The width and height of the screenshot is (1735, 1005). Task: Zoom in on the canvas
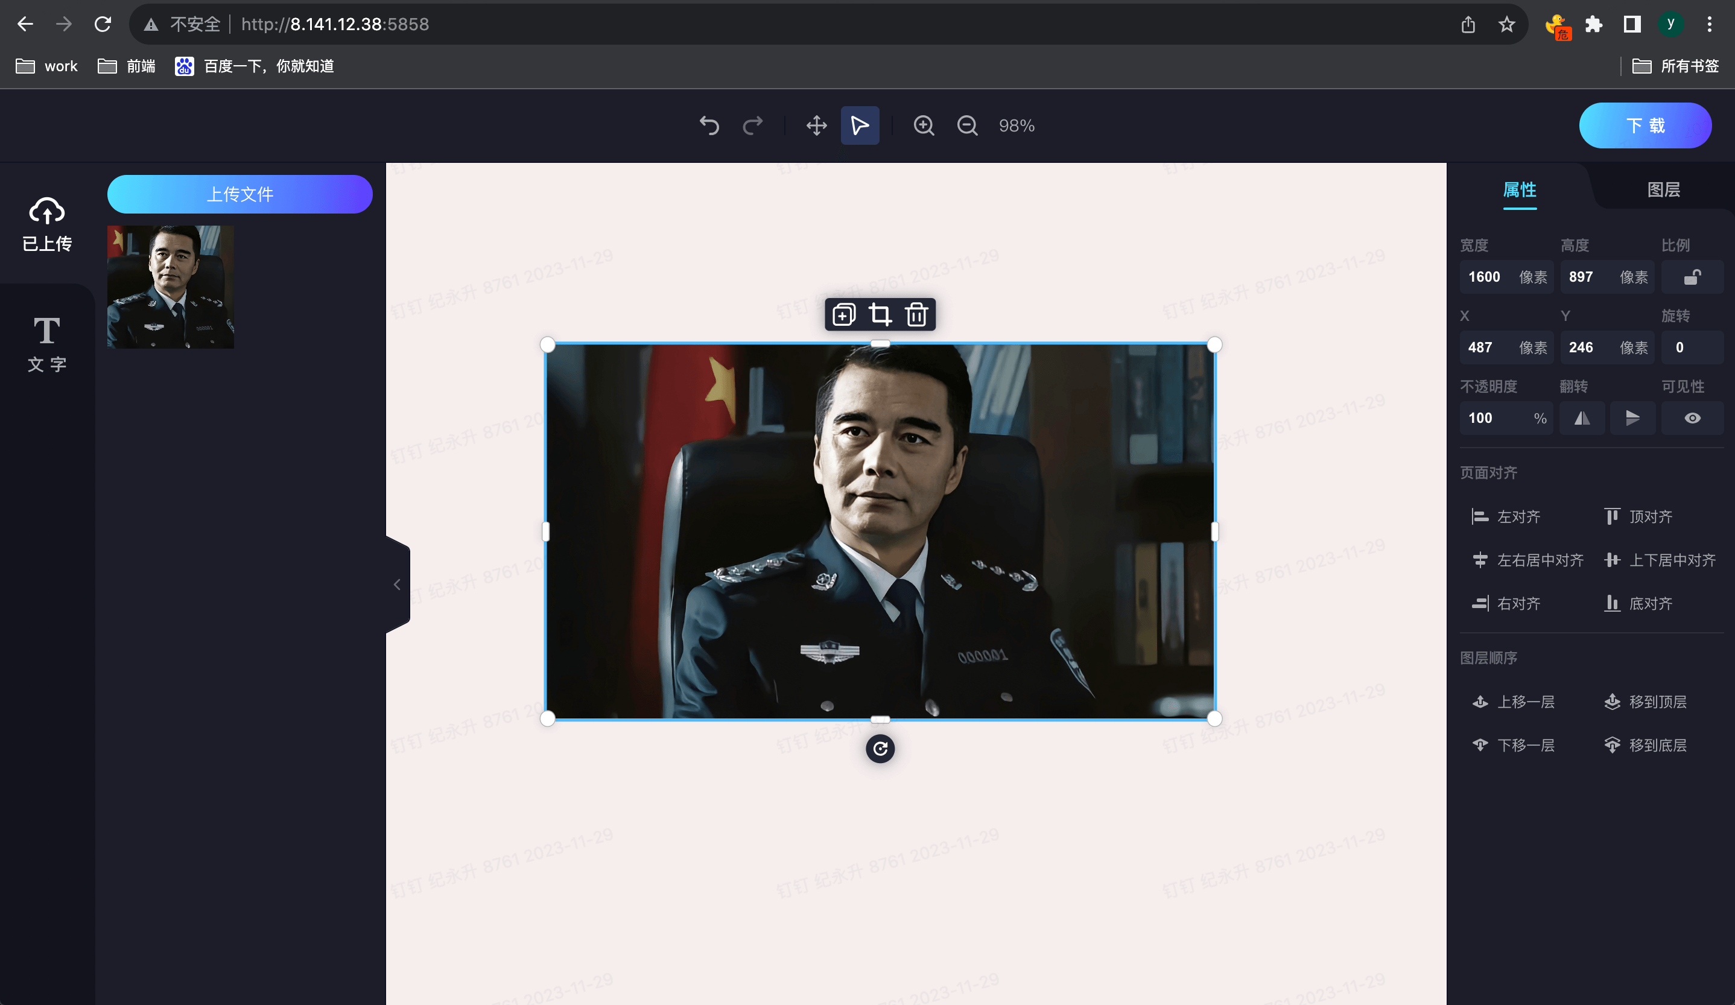pos(924,125)
